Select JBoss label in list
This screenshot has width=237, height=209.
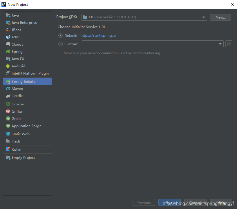[16, 30]
